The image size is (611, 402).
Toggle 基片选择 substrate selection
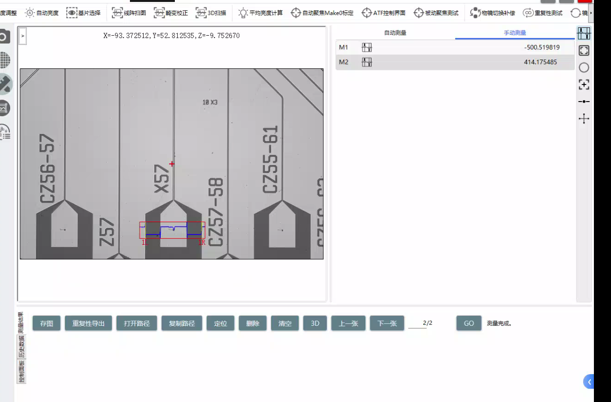[x=84, y=13]
